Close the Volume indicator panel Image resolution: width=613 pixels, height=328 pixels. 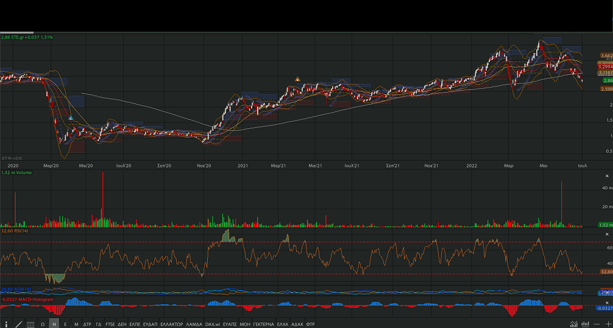[606, 176]
